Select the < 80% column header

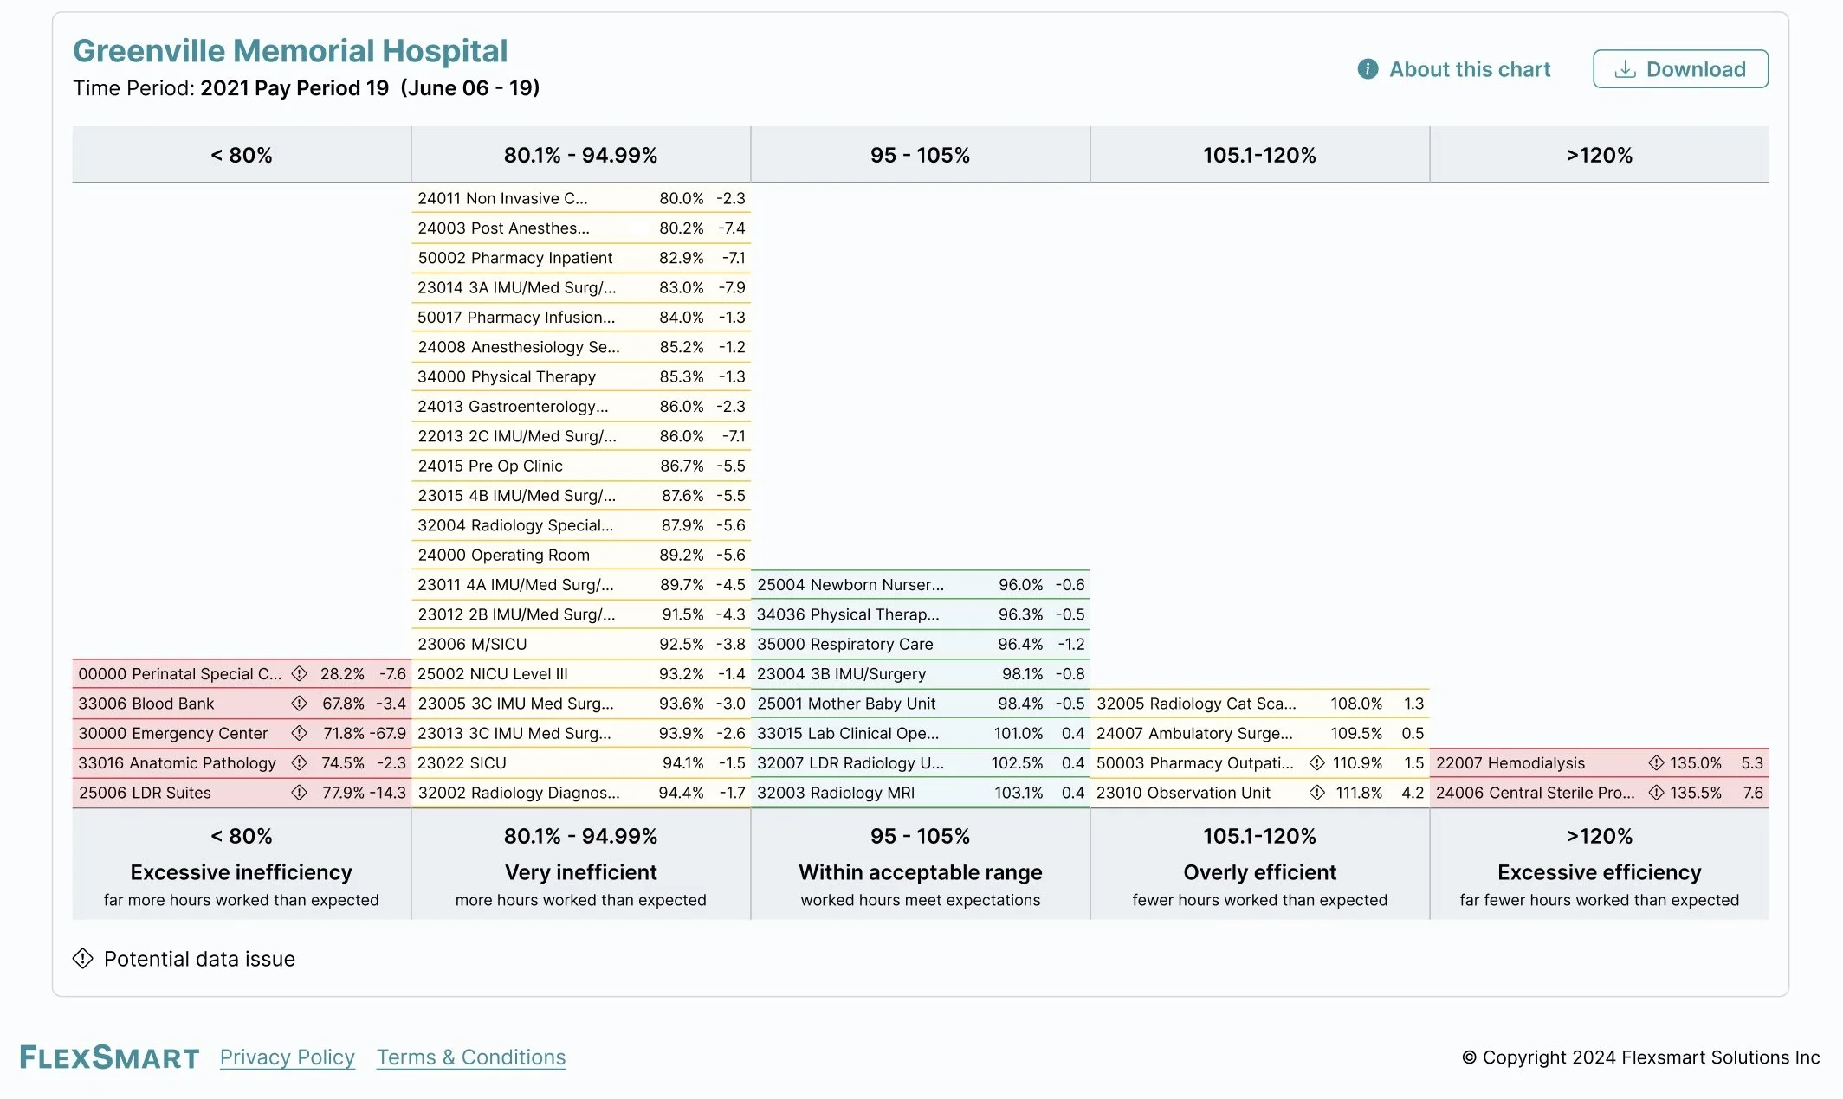(241, 155)
